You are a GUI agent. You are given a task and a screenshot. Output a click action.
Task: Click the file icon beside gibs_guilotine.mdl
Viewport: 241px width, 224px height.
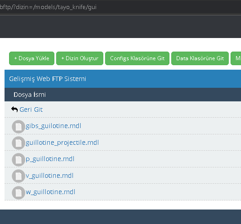19,127
